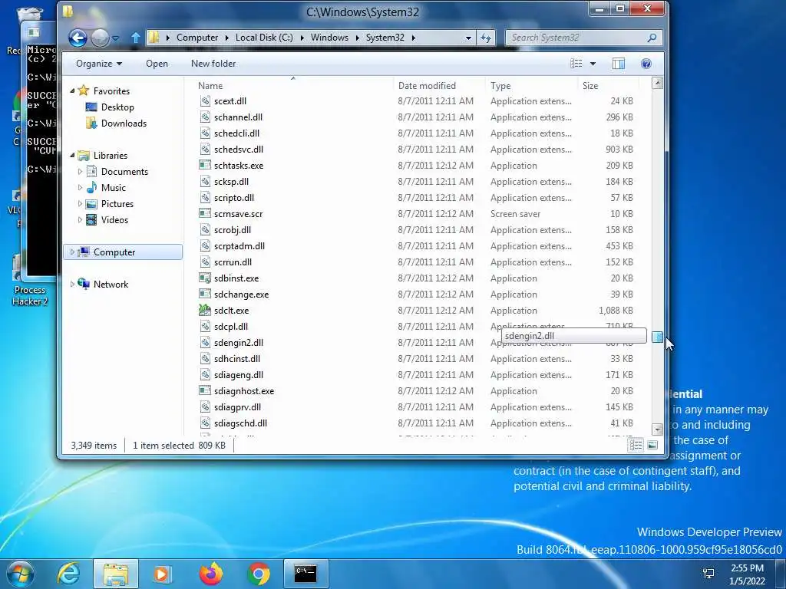Screen dimensions: 786x589
Task: Select the scrnsave.scr file icon
Action: pyautogui.click(x=204, y=213)
